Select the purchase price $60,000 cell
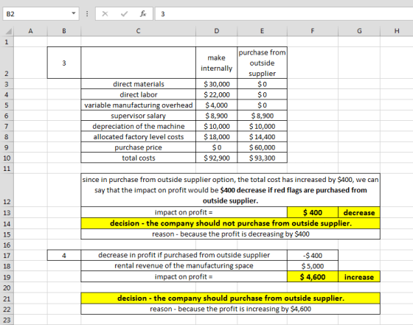 click(262, 147)
